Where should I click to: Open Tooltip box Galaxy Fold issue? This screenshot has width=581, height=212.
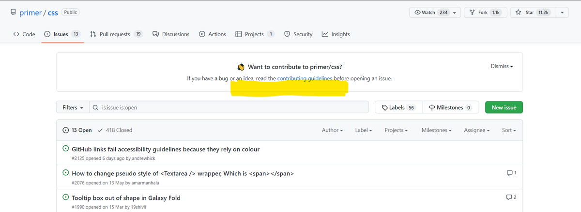point(126,198)
